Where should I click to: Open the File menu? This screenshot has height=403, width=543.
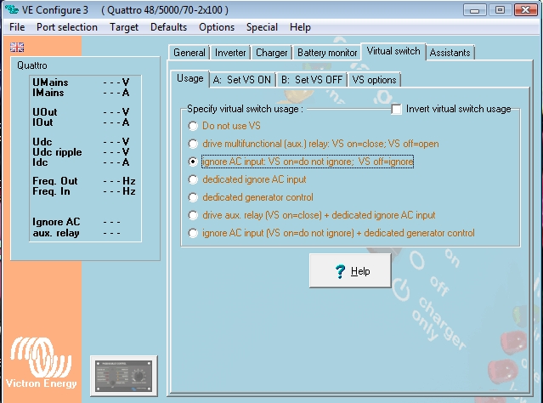pyautogui.click(x=17, y=27)
